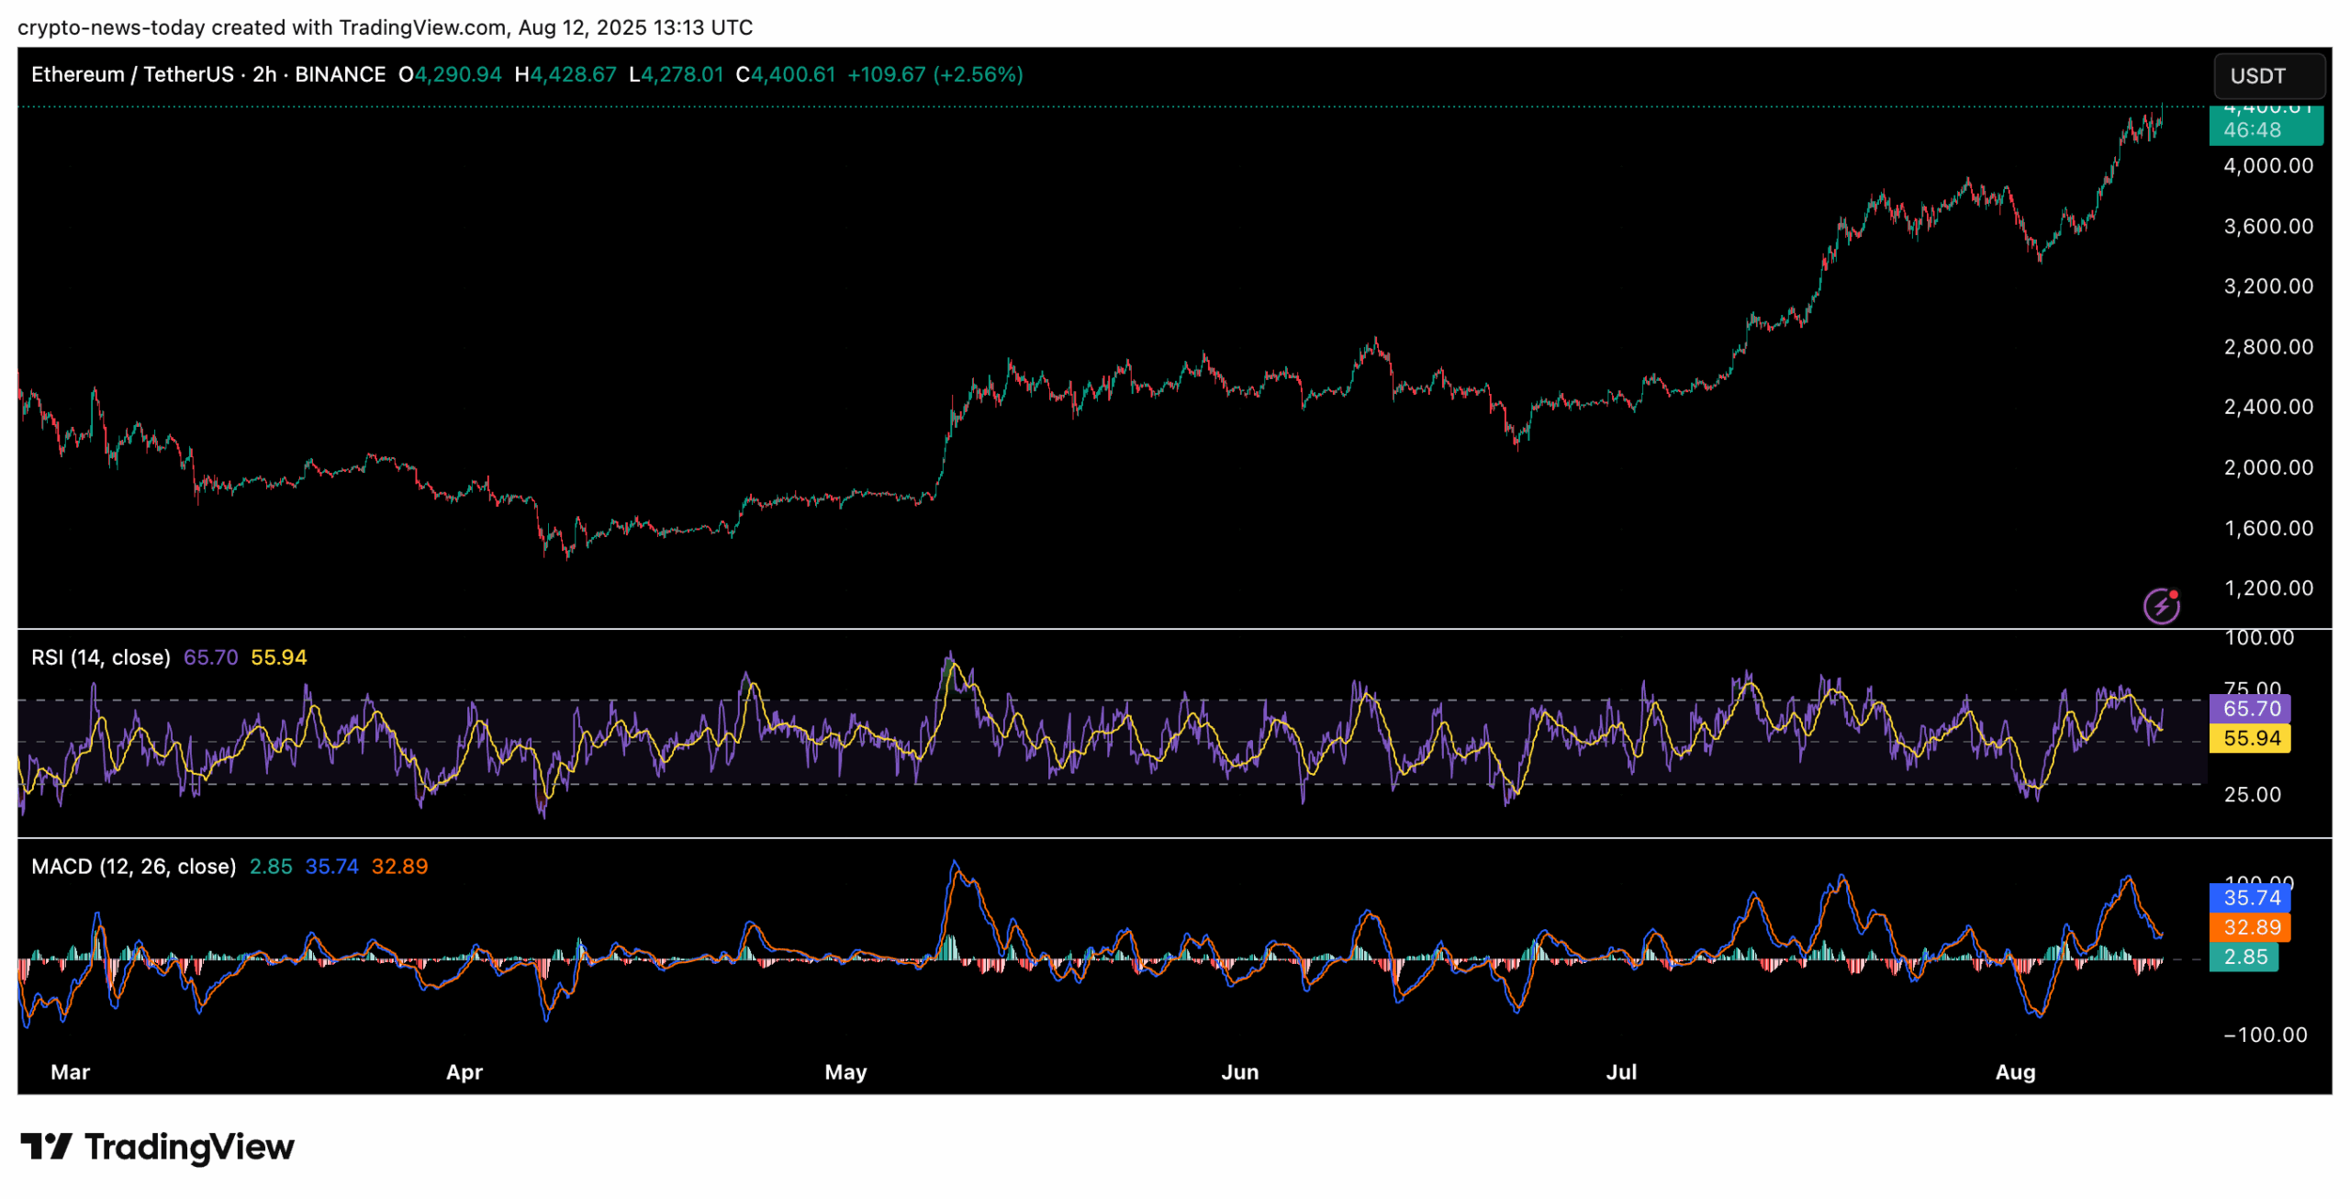The image size is (2350, 1199).
Task: Open the USDT currency selector
Action: pos(2269,75)
